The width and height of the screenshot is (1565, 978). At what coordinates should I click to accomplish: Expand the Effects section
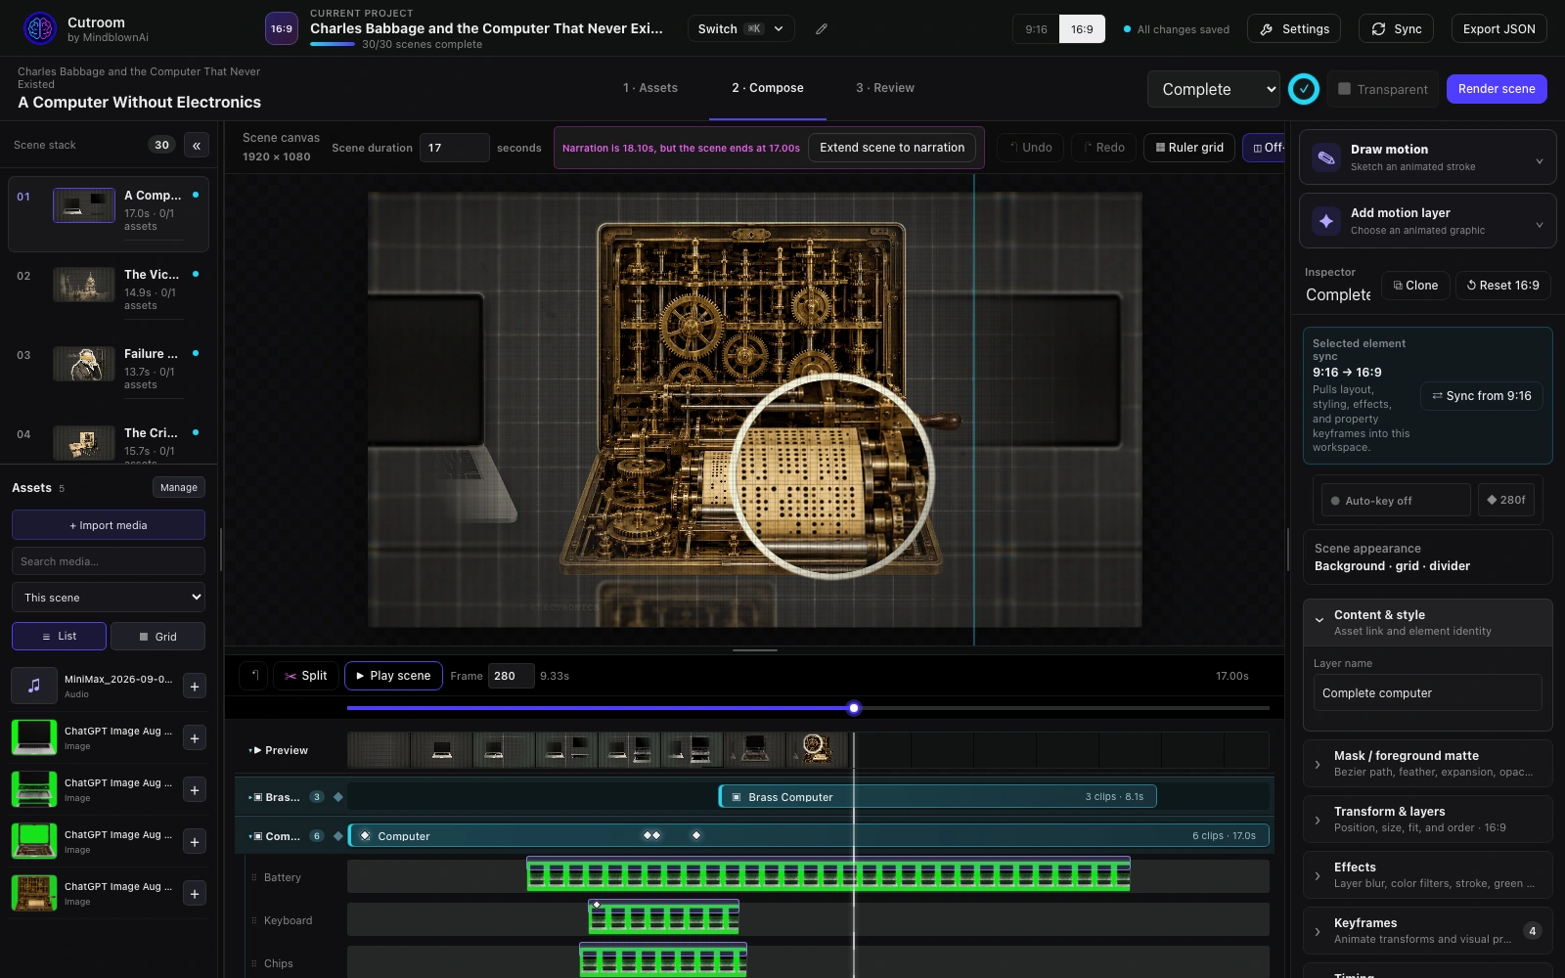(x=1427, y=875)
